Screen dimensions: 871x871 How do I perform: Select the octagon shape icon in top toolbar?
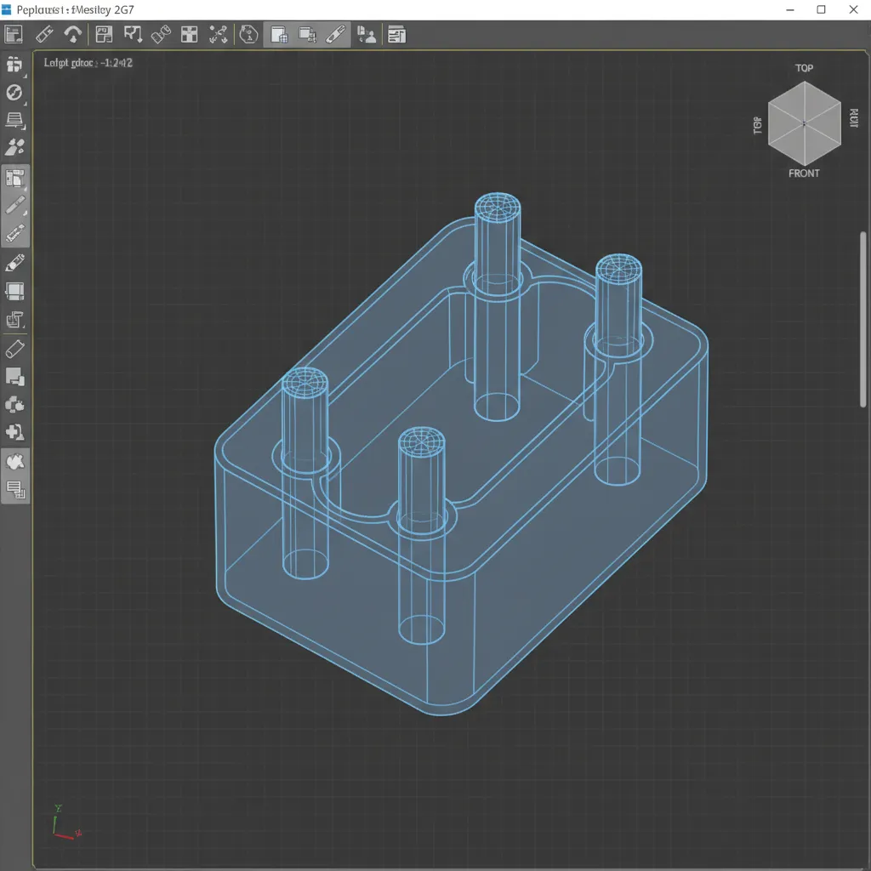(248, 34)
